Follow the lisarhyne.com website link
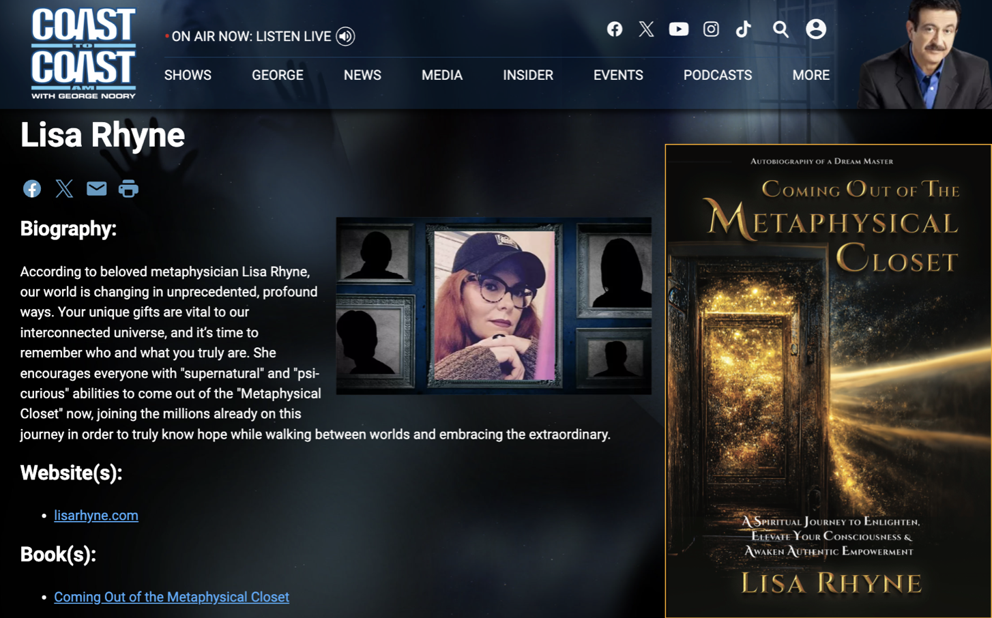The height and width of the screenshot is (618, 992). click(96, 516)
